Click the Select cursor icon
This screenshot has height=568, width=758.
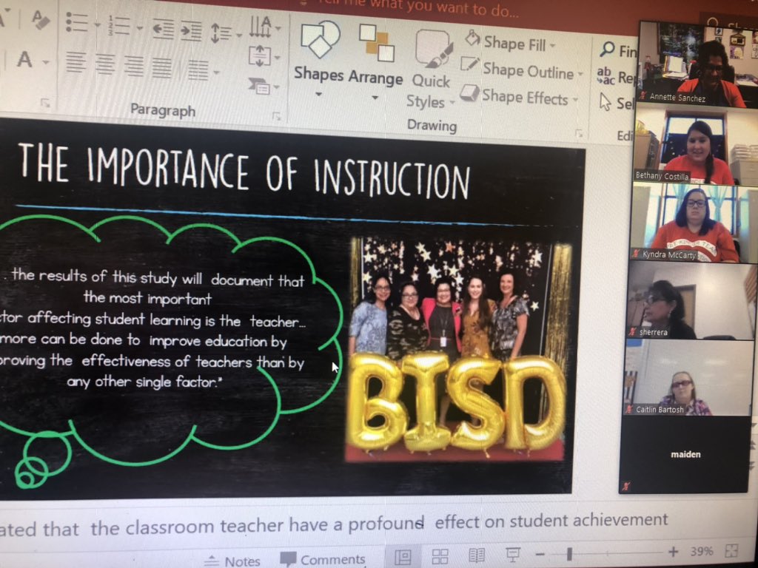point(605,101)
